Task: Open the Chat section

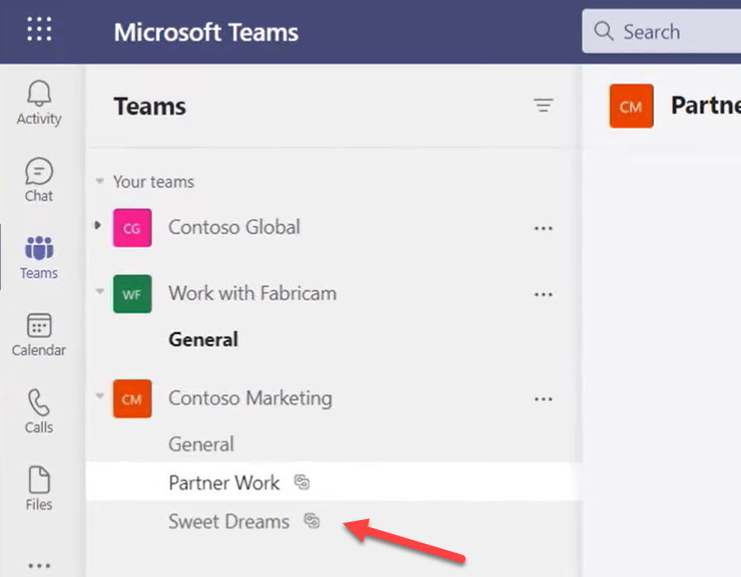Action: [38, 179]
